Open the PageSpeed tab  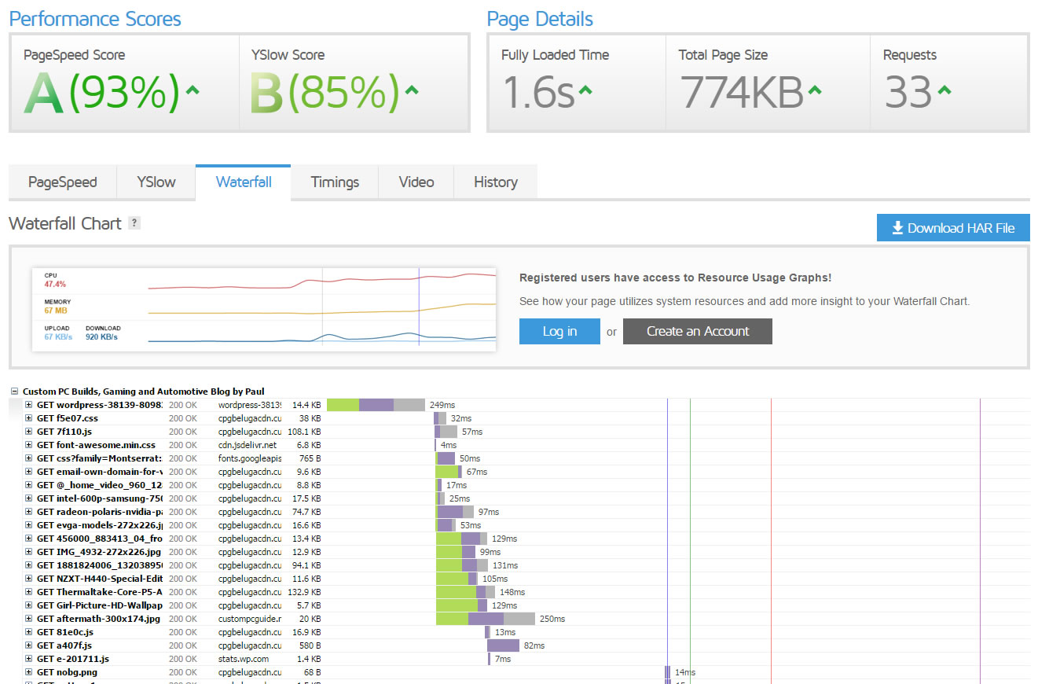coord(63,182)
